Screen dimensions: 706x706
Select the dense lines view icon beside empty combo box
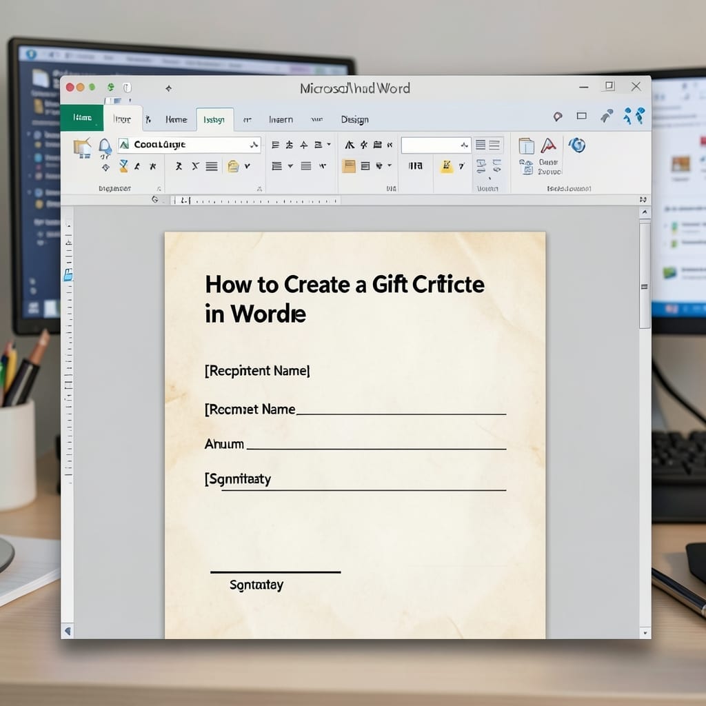tap(481, 145)
